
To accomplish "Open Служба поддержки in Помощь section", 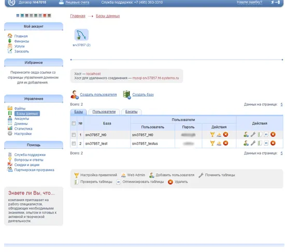I will (30, 155).
